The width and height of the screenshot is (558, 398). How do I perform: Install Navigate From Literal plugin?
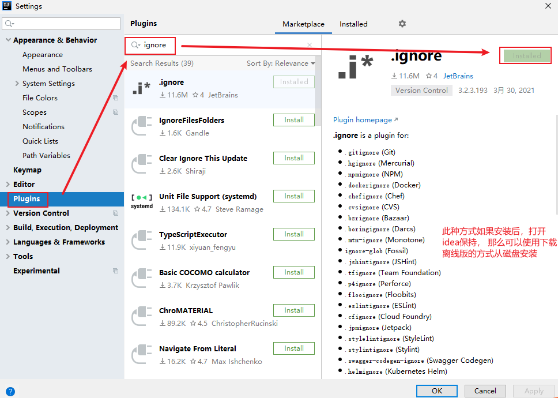[294, 348]
